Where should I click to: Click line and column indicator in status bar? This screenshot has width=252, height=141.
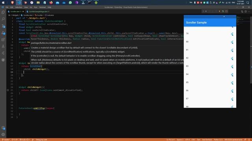170,139
